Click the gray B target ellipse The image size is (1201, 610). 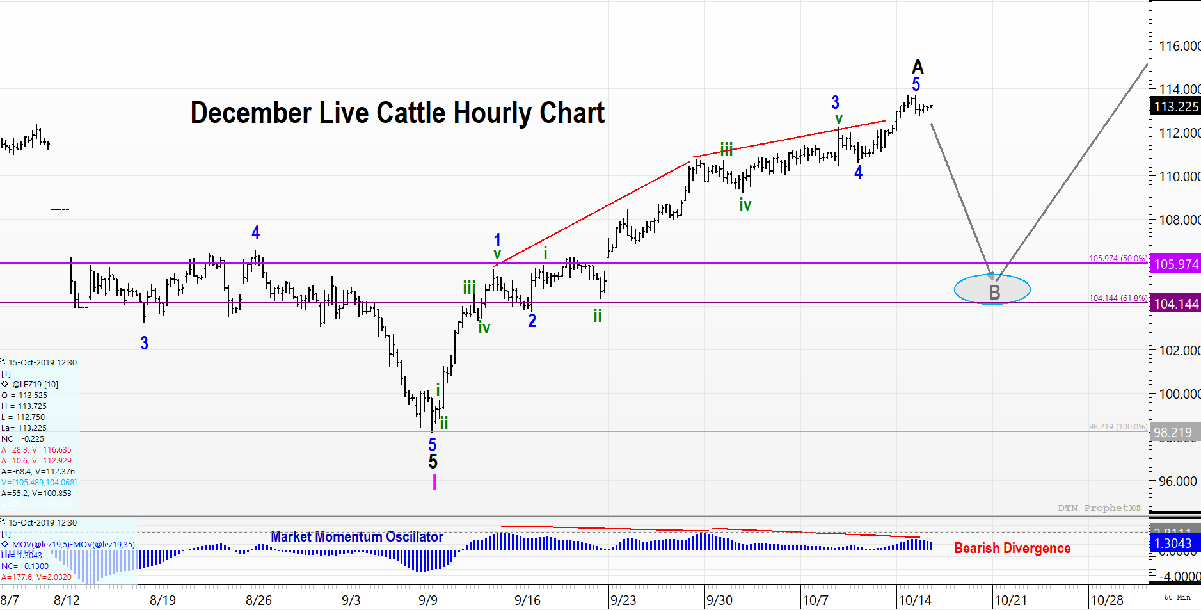992,289
